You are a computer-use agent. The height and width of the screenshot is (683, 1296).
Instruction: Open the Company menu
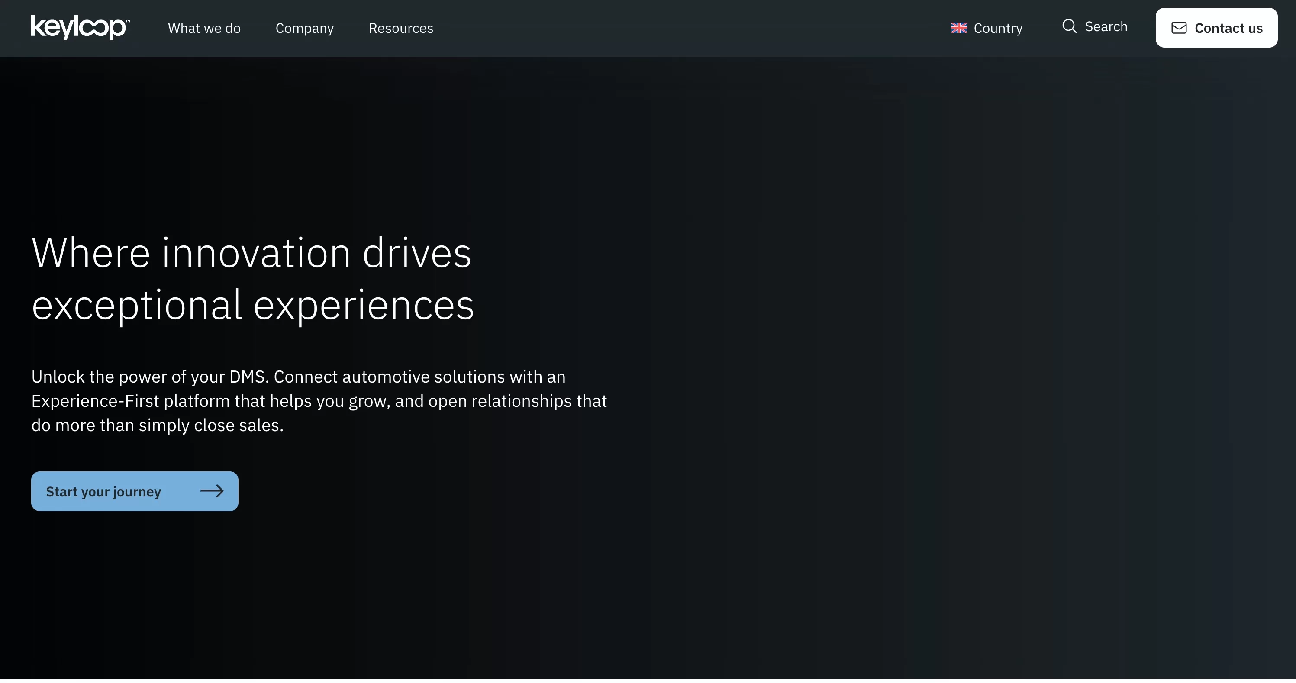click(304, 29)
